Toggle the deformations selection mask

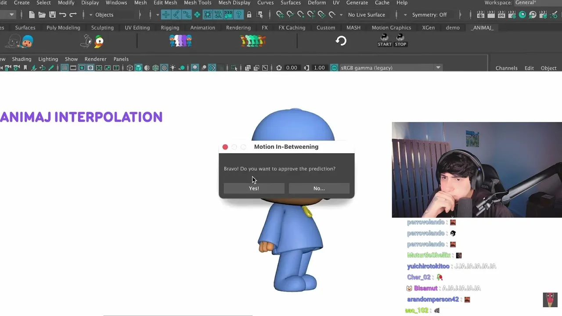click(x=208, y=14)
